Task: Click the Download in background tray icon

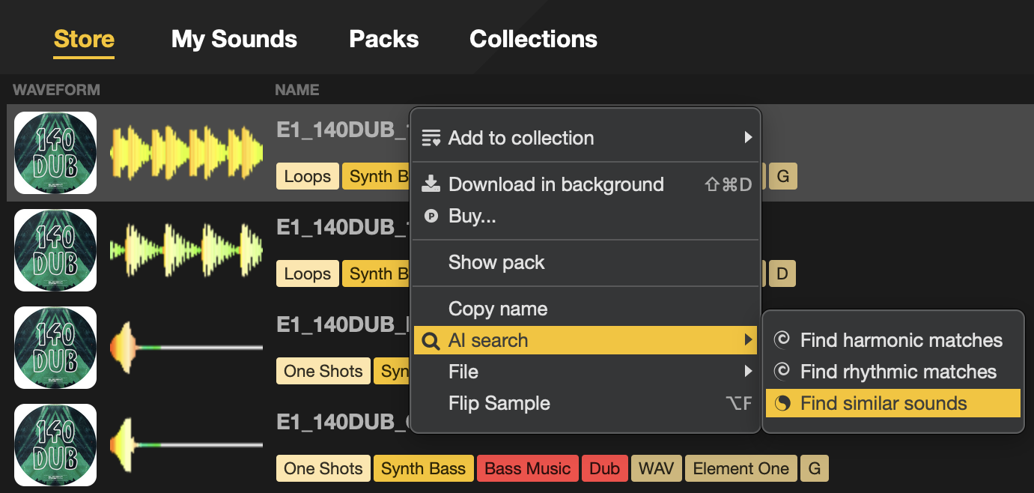Action: (431, 184)
